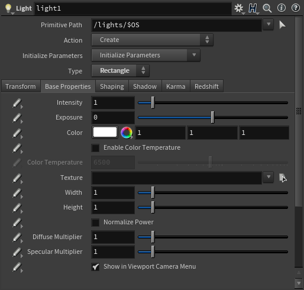This screenshot has width=304, height=290.
Task: Open the gear settings menu icon
Action: (x=239, y=8)
